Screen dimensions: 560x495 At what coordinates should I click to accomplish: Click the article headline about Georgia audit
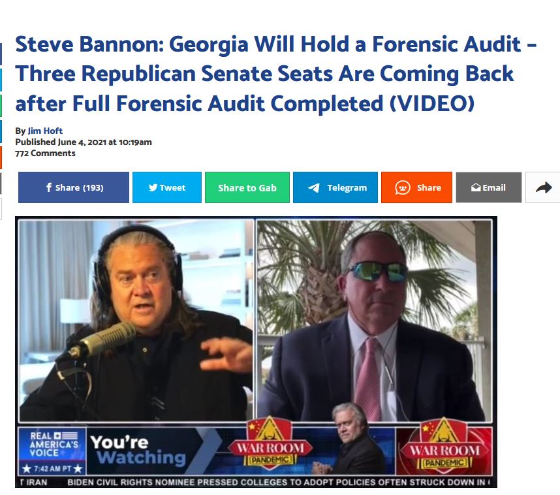coord(275,74)
